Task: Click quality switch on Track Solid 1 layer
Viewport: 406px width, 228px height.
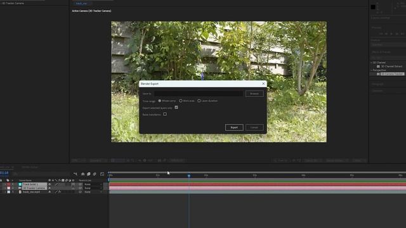Action: coord(56,184)
